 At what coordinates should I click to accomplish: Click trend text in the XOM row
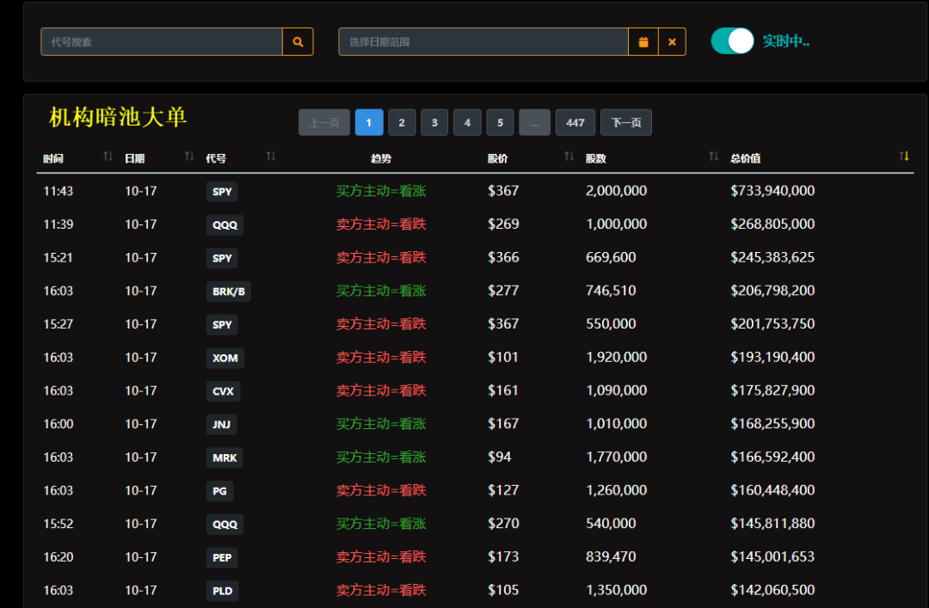click(x=381, y=358)
